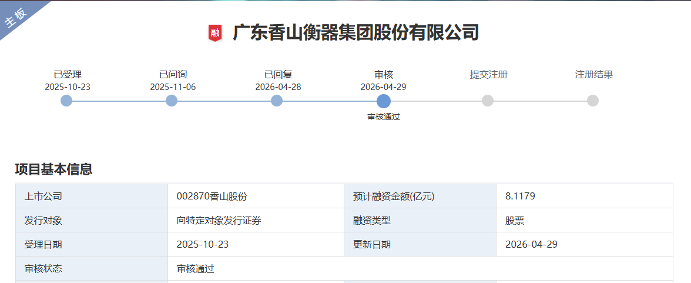Click the red 融 icon beside company name

pos(215,33)
